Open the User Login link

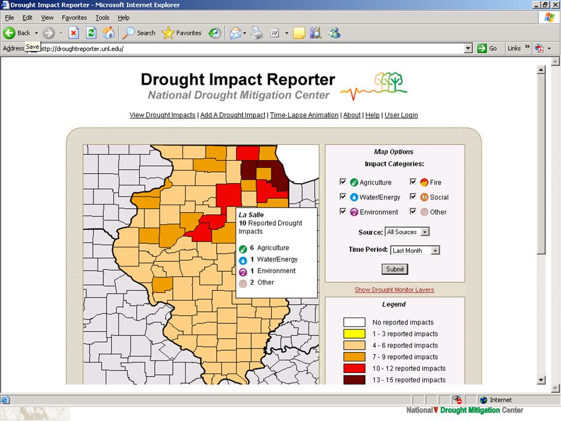401,115
